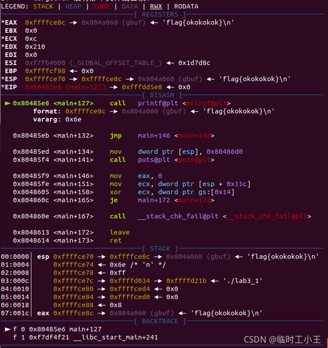Select EBP value 0xffffcf98

[45, 71]
